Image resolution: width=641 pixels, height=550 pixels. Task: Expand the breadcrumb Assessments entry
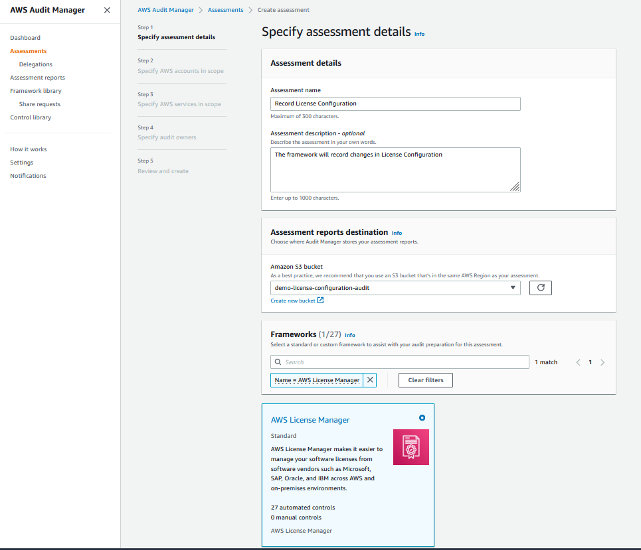tap(225, 10)
